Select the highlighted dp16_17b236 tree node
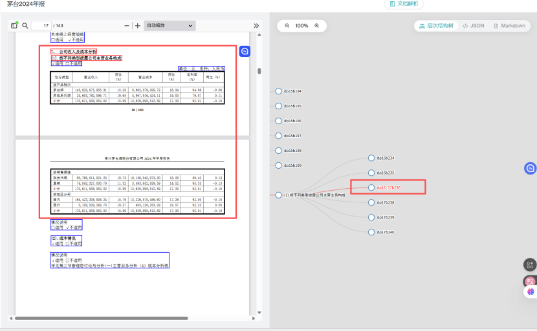Screen dimensions: 537x331 coord(371,187)
